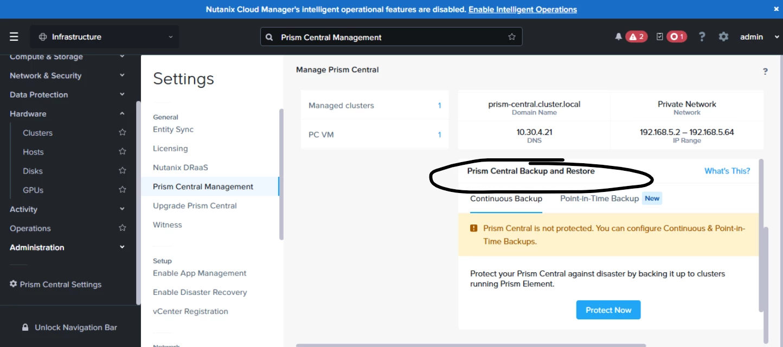
Task: Open Entity Sync settings
Action: tap(173, 129)
